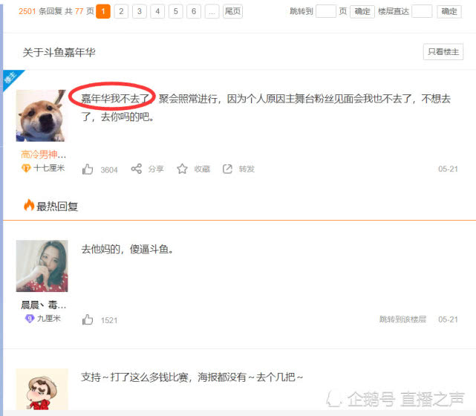Confirm the page jump with 确定

(362, 12)
